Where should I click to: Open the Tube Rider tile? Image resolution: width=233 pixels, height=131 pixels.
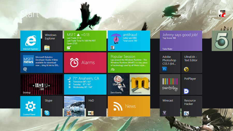point(181,41)
